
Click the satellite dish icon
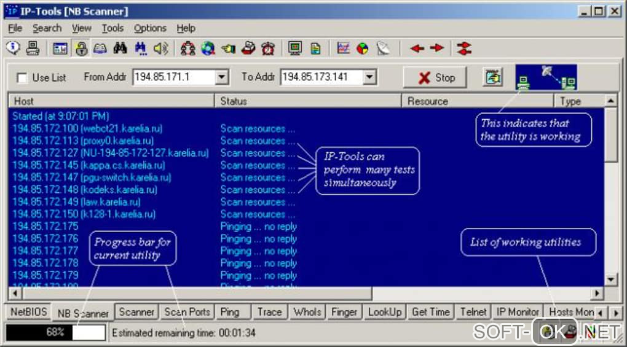(x=383, y=49)
